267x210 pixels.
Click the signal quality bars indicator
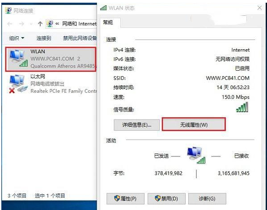pos(242,107)
